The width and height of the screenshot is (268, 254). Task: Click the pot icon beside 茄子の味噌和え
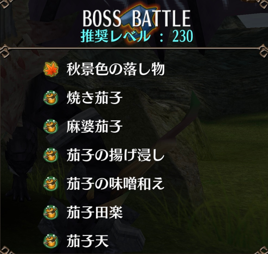pyautogui.click(x=51, y=184)
